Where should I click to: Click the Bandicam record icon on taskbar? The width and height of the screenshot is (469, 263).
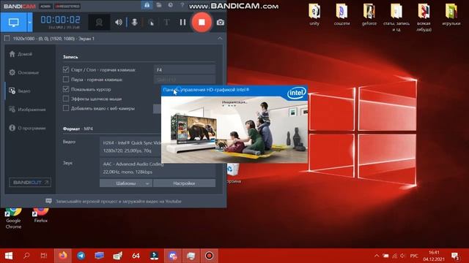point(209,256)
